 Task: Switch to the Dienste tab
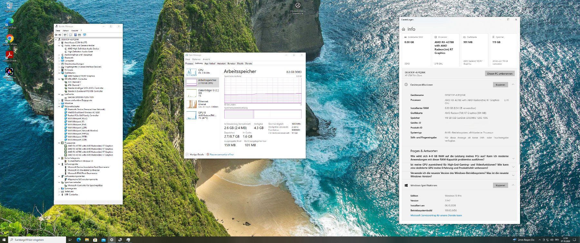tap(249, 64)
